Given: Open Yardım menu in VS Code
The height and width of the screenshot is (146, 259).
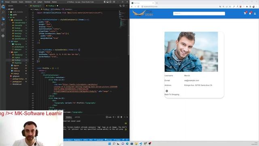Looking at the screenshot, I should point(54,2).
